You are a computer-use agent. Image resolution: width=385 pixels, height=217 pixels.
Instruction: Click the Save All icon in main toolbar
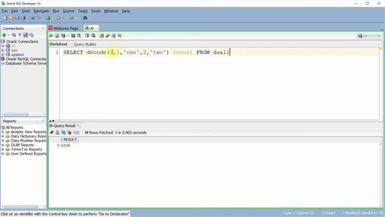[x=23, y=18]
